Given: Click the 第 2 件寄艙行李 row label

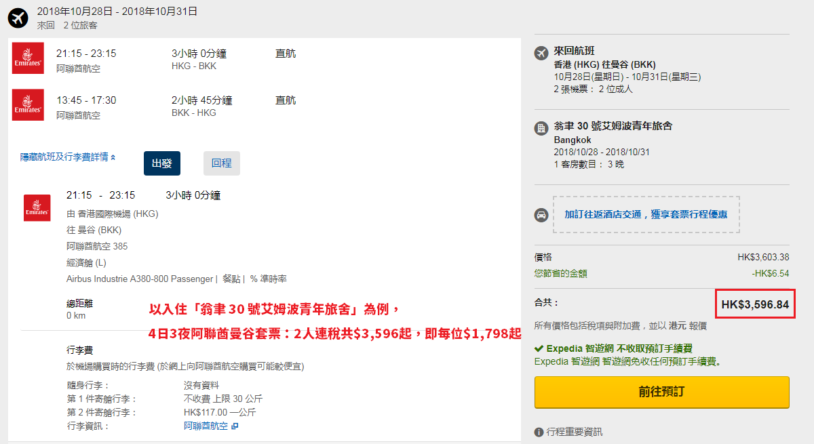Looking at the screenshot, I should pyautogui.click(x=102, y=412).
